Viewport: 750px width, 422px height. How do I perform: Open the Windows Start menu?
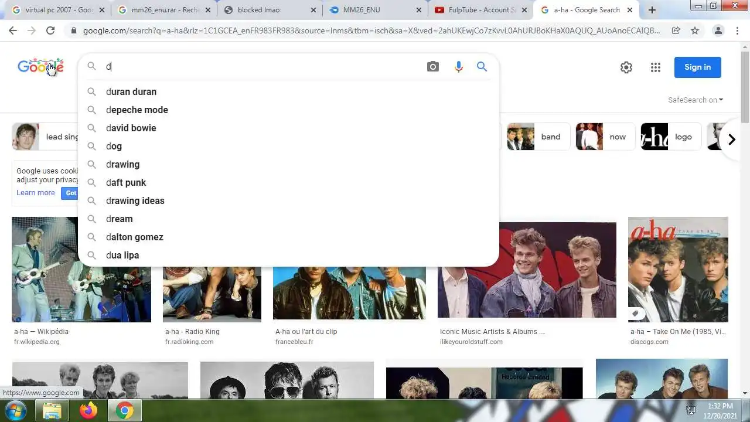(x=16, y=410)
